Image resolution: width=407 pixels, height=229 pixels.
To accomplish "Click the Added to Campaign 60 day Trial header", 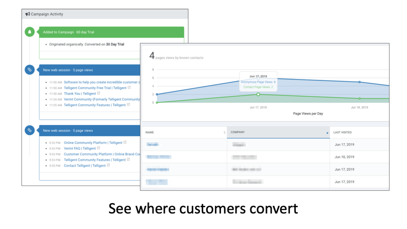I will [x=112, y=32].
